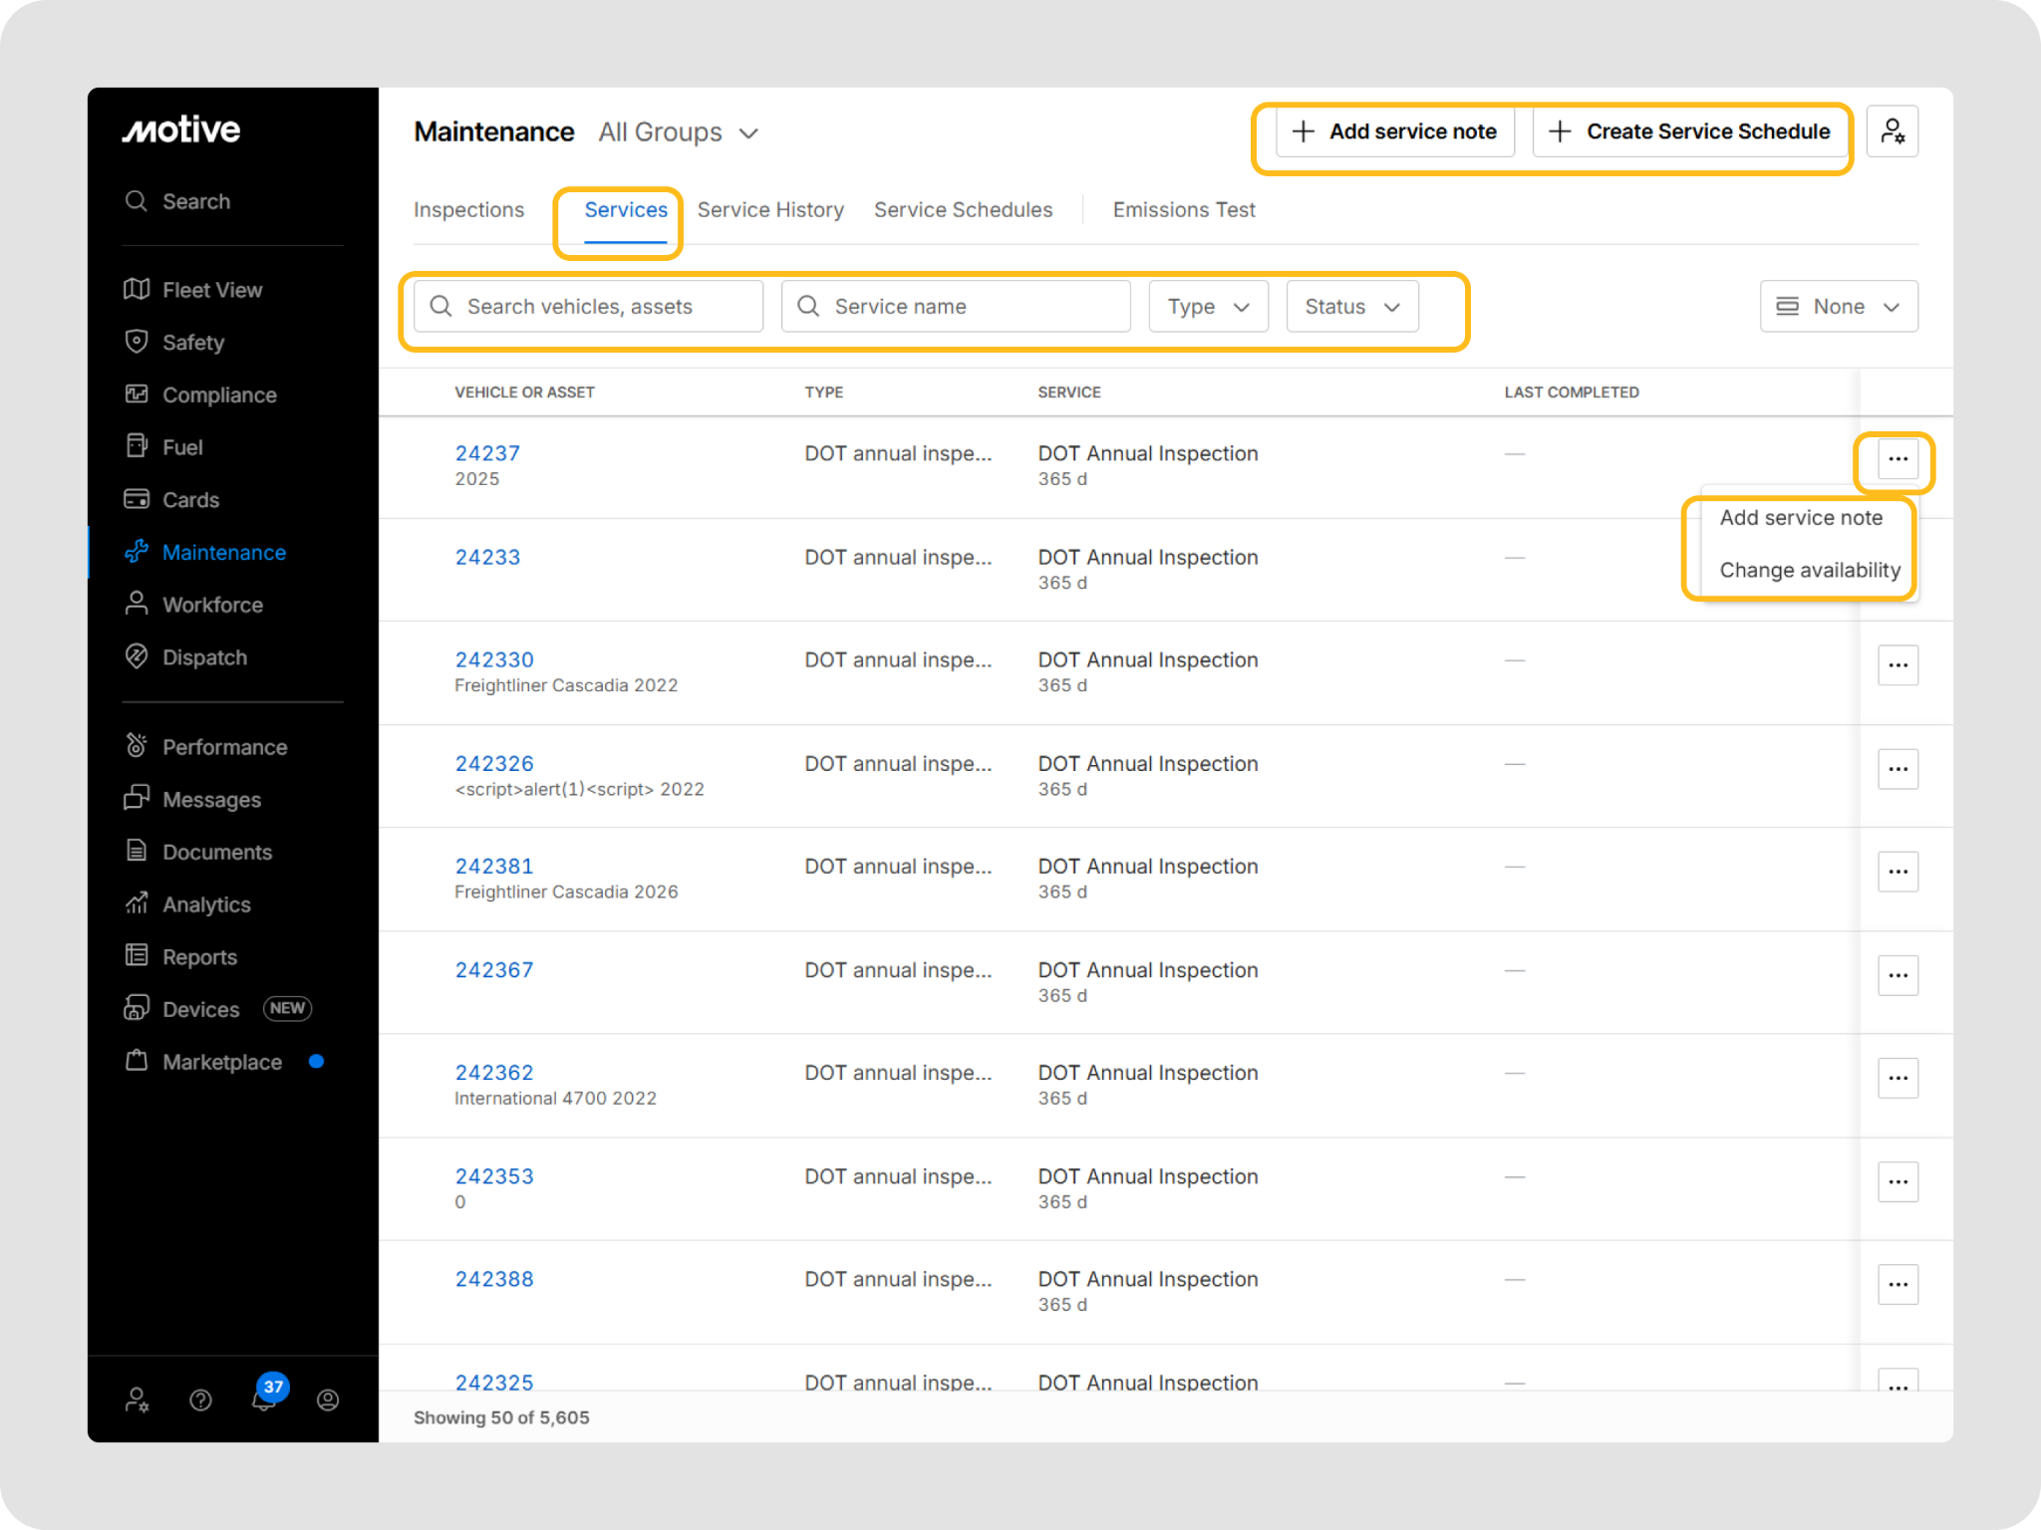
Task: Click the notifications bell with 37 badge
Action: click(264, 1399)
